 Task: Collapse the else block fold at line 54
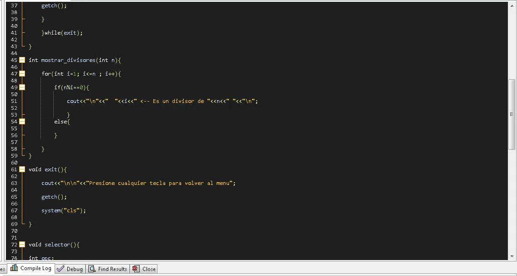(x=22, y=122)
